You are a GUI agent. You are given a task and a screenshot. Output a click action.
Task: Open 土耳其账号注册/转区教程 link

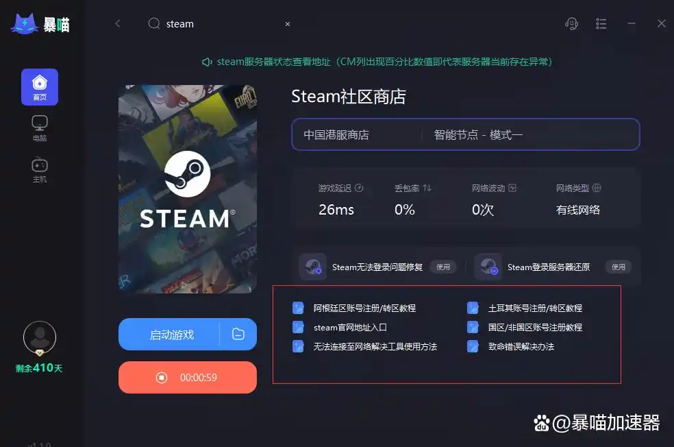pos(535,308)
